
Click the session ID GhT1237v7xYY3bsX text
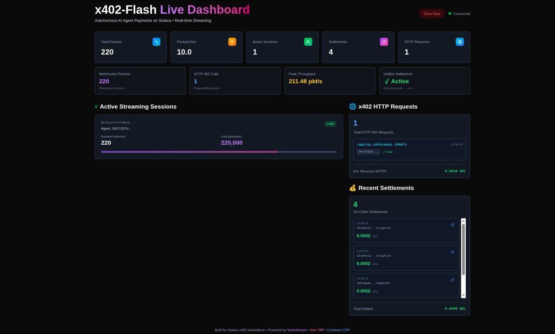coord(118,123)
